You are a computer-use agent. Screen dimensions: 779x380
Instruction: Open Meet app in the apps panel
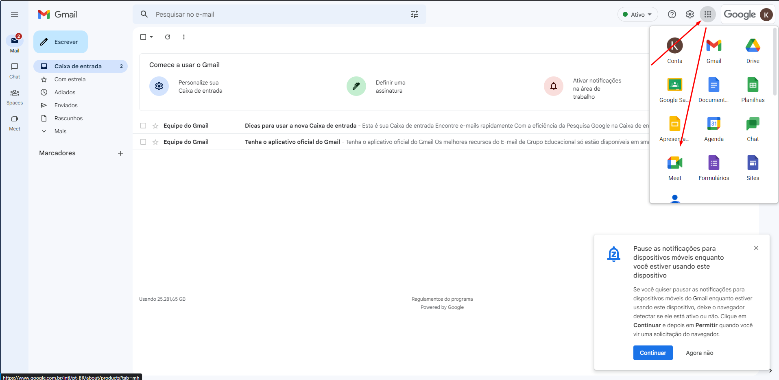click(x=675, y=167)
